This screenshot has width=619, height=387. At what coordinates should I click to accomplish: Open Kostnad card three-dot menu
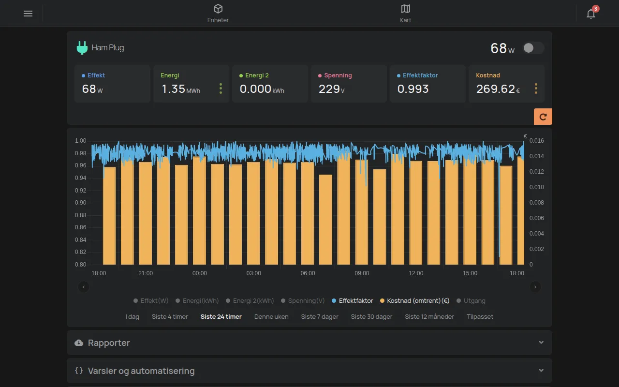[536, 89]
